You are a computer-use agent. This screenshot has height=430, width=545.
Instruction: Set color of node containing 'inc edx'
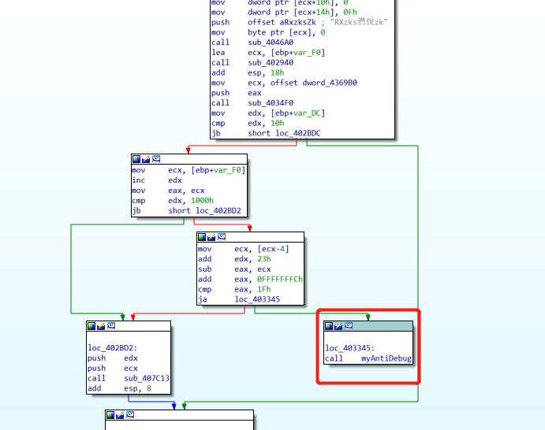(136, 159)
